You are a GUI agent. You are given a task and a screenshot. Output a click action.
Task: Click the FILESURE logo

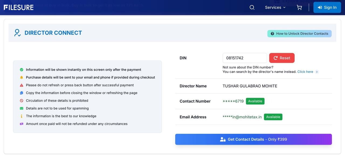tap(19, 8)
